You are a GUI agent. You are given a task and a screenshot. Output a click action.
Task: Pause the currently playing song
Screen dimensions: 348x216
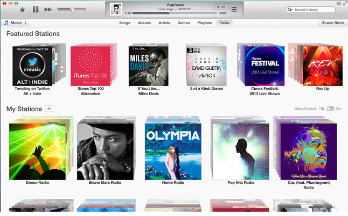point(36,9)
